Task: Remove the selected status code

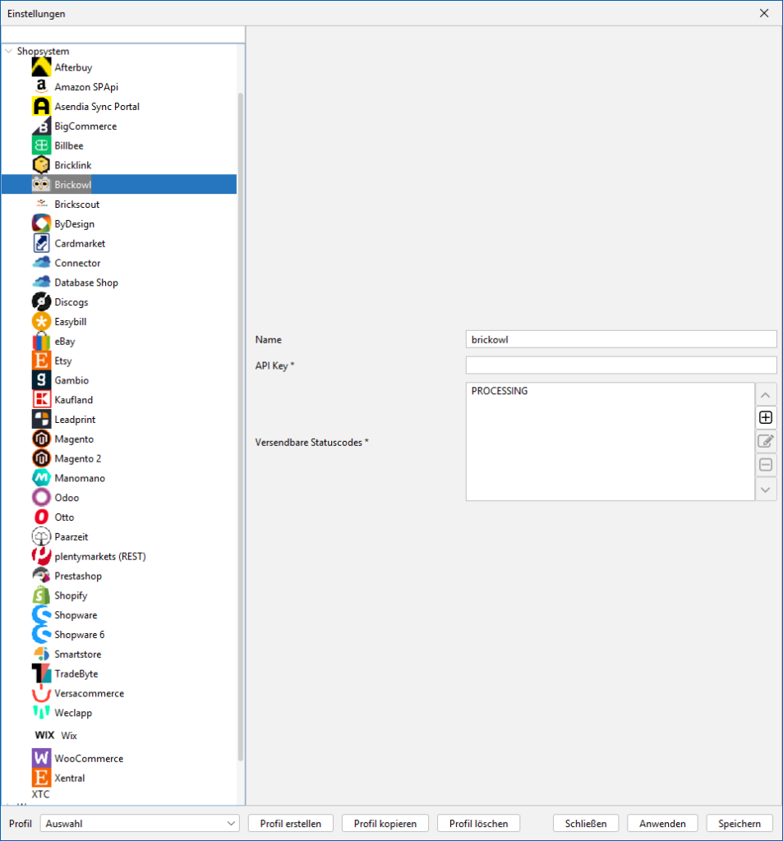Action: [766, 465]
